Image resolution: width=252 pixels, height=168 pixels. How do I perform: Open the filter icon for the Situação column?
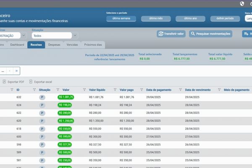(x=34, y=89)
